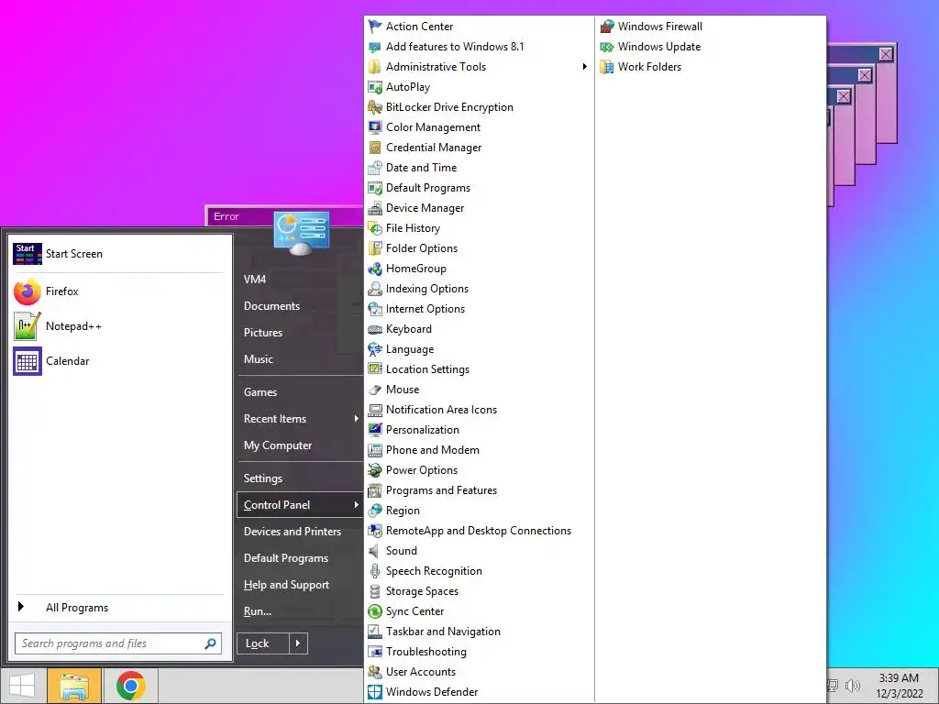Viewport: 939px width, 704px height.
Task: Click the Windows Update icon
Action: [607, 47]
